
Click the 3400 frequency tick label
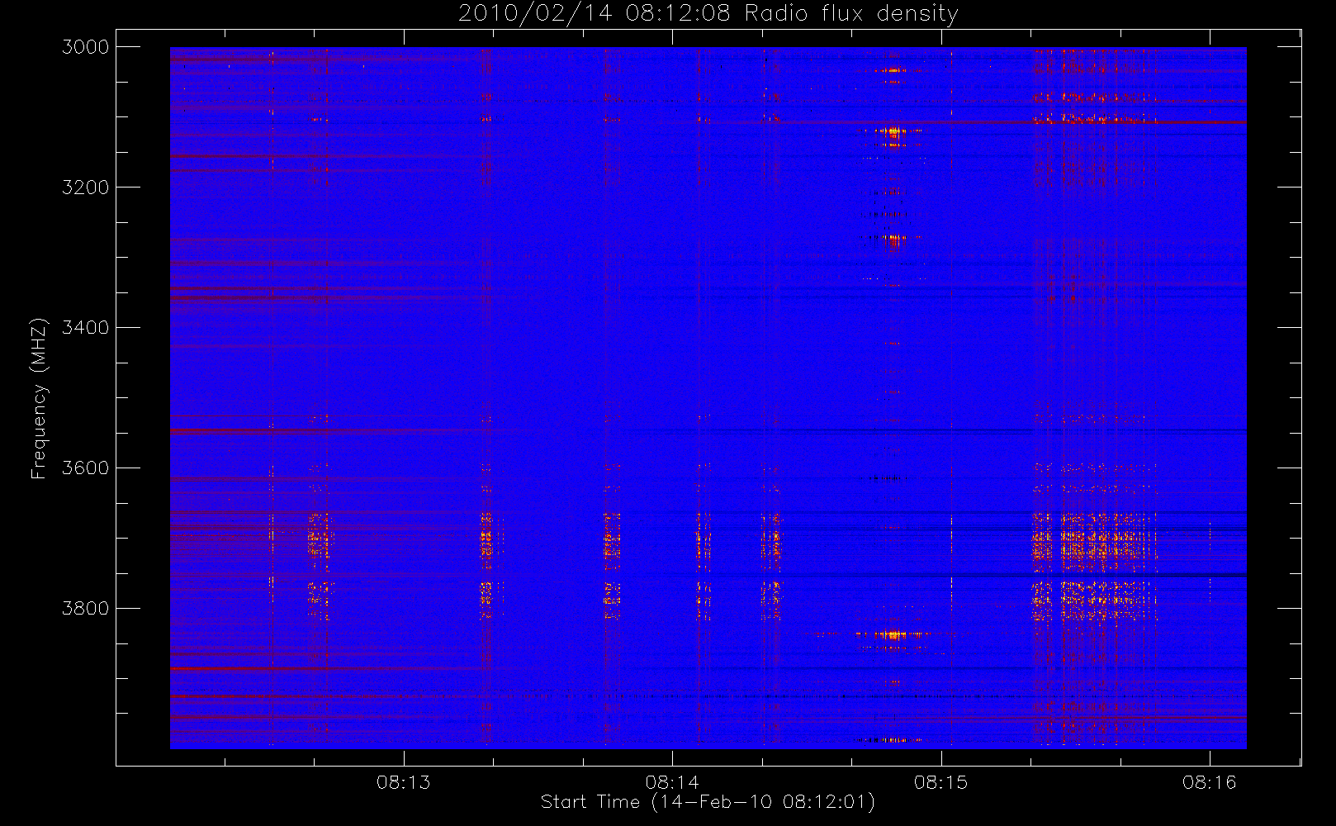(x=86, y=328)
